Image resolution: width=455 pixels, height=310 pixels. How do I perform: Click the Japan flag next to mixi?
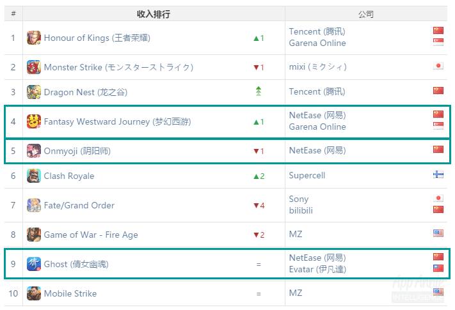(x=438, y=66)
